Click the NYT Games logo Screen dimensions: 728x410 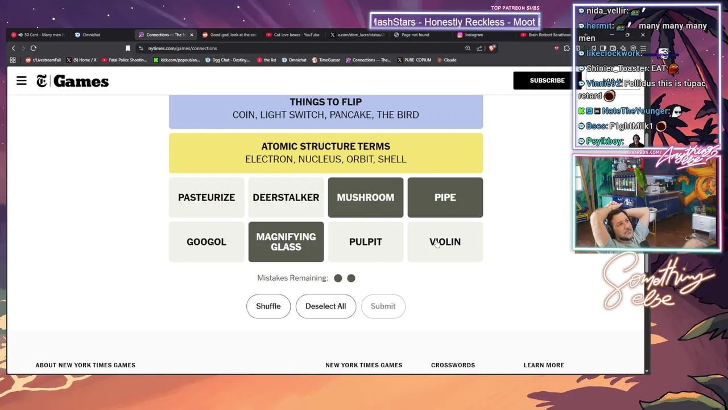pyautogui.click(x=73, y=81)
